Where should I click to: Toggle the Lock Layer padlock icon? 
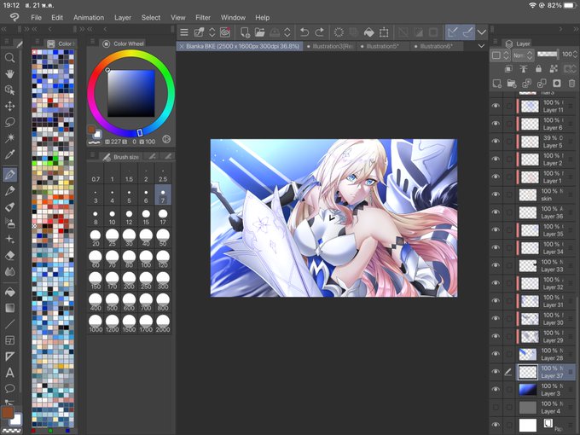point(538,68)
